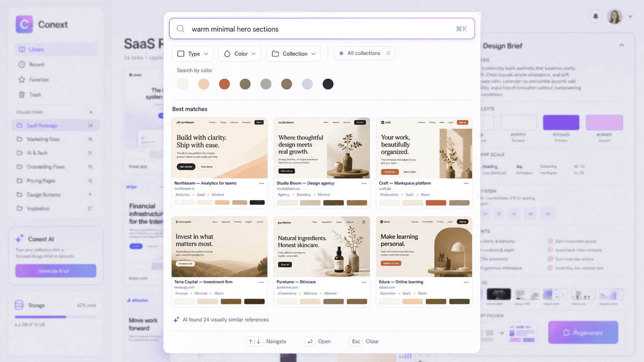This screenshot has width=644, height=362.
Task: Click the studiobloom.co link
Action: point(288,189)
